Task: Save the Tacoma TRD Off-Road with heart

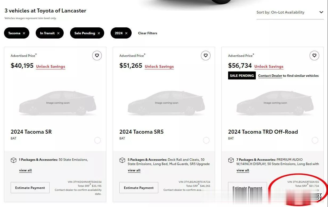Action: point(314,56)
